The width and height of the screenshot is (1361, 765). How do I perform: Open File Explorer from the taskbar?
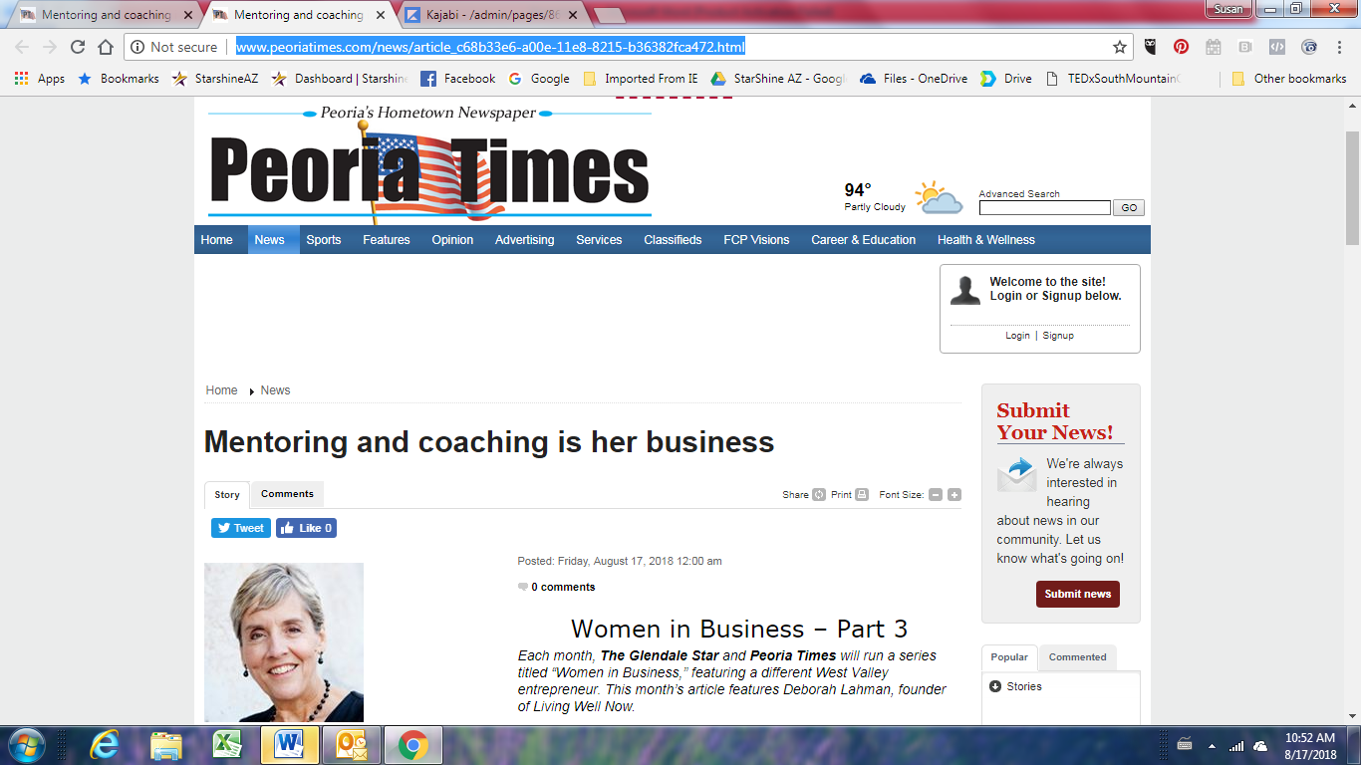pyautogui.click(x=166, y=745)
